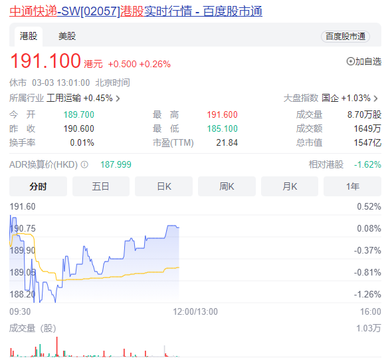Click the 百度股市通 badge button
This screenshot has width=392, height=364.
pos(345,37)
